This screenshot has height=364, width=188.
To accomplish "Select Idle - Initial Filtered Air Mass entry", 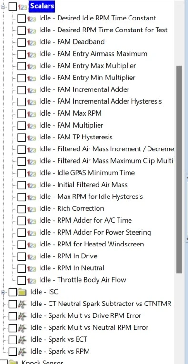I will [x=83, y=185].
